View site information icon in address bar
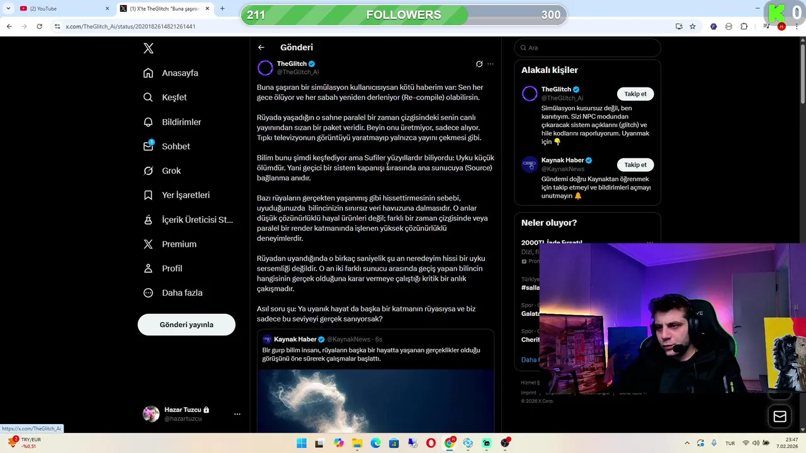 coord(57,26)
